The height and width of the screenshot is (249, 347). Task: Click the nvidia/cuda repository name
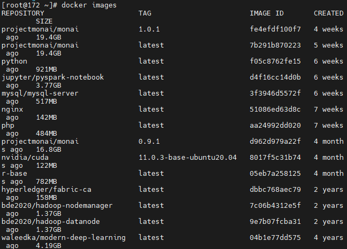[x=25, y=158]
